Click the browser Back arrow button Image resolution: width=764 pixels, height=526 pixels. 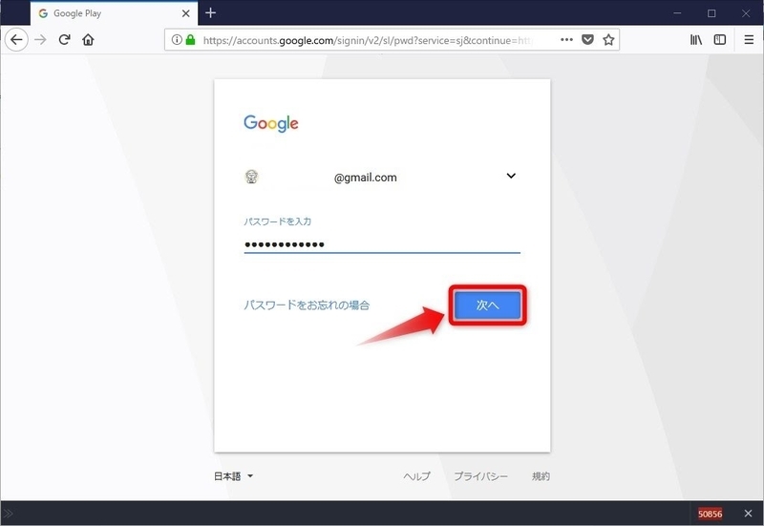point(16,40)
